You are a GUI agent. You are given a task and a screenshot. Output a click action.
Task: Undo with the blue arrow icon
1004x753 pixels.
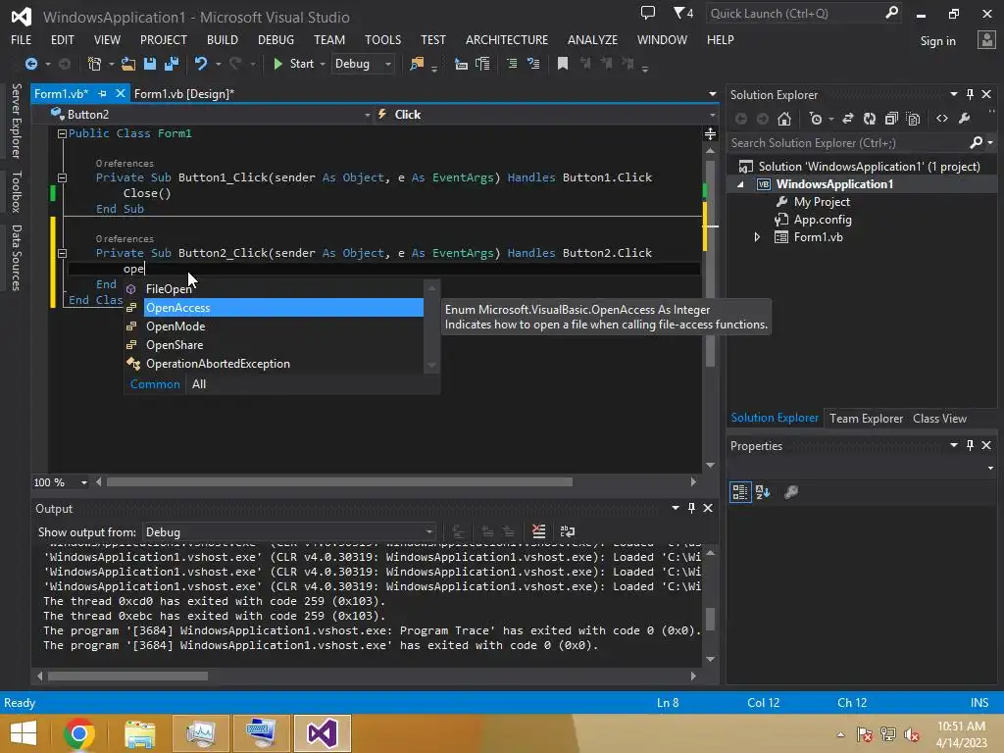[201, 64]
